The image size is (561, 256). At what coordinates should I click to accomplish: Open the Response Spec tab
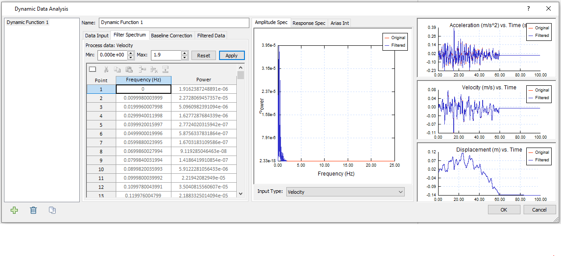(309, 23)
